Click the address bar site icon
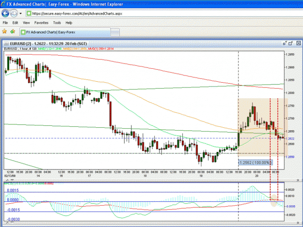 (x=29, y=13)
